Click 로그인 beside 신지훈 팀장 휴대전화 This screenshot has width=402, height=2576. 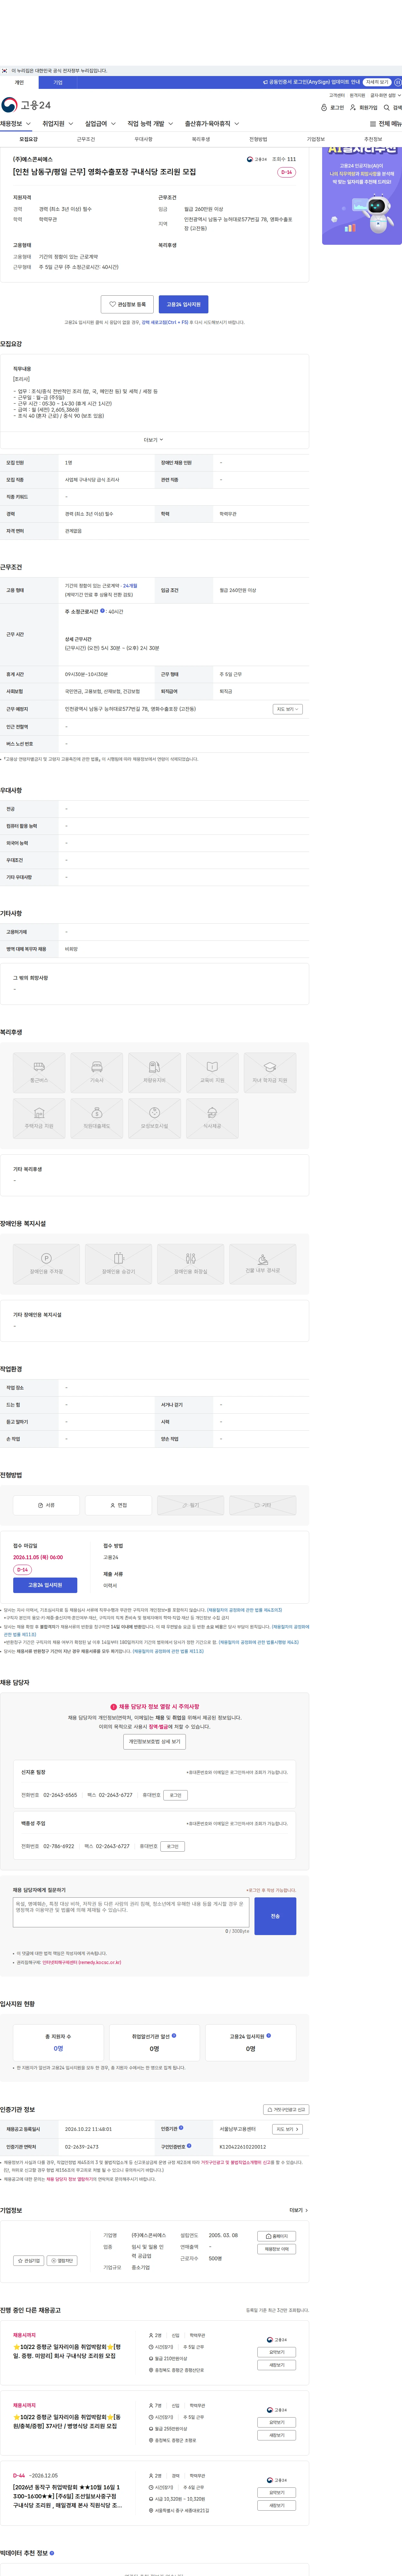[x=175, y=1795]
